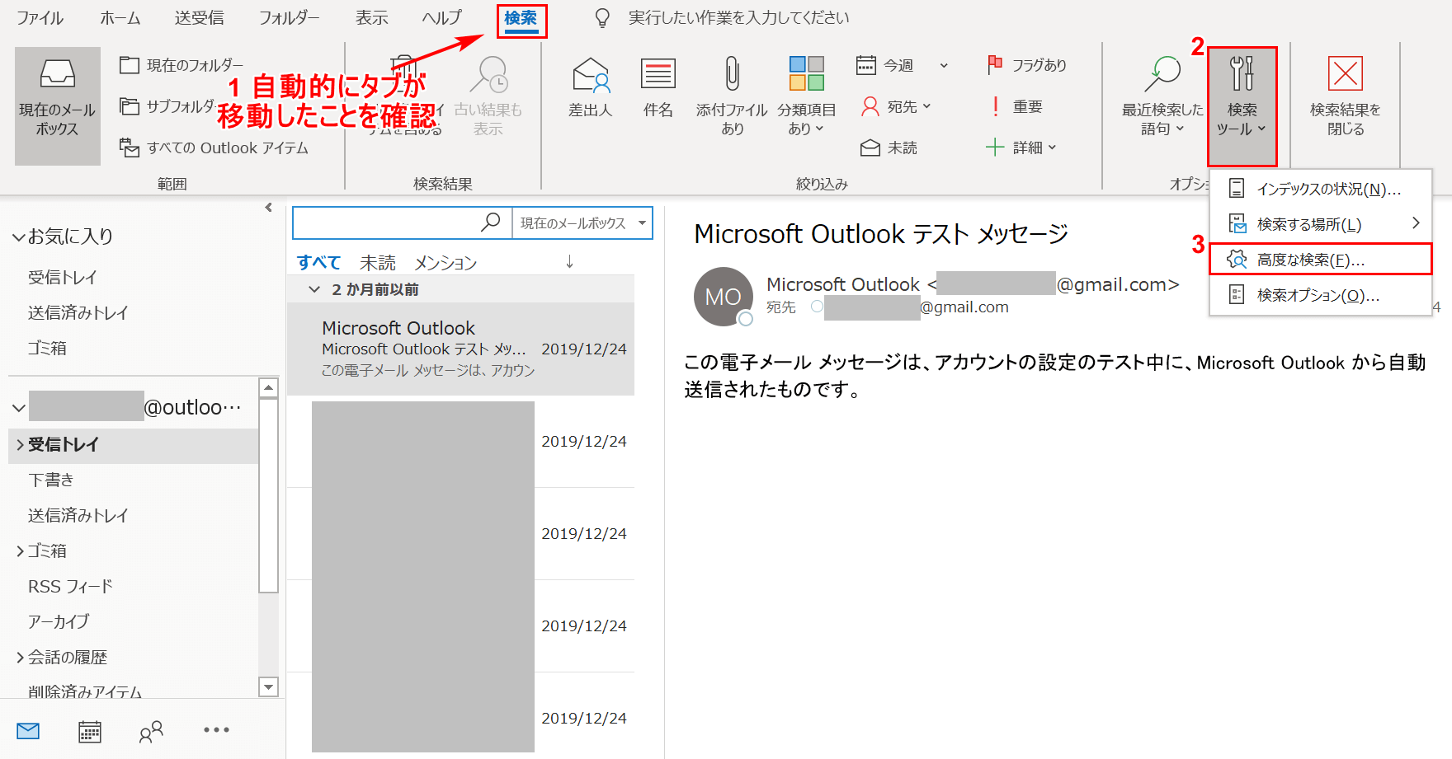This screenshot has height=759, width=1452.
Task: Open Favorites Inbox (受信トレイ)
Action: click(x=62, y=277)
